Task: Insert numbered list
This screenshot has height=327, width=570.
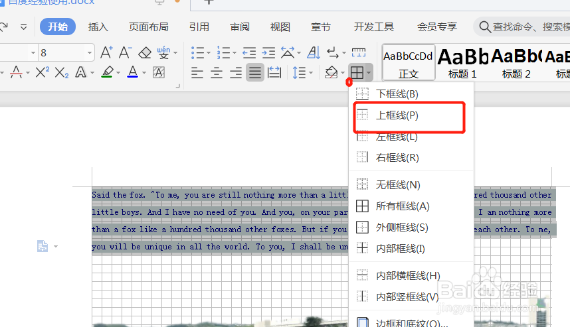Action: [223, 53]
